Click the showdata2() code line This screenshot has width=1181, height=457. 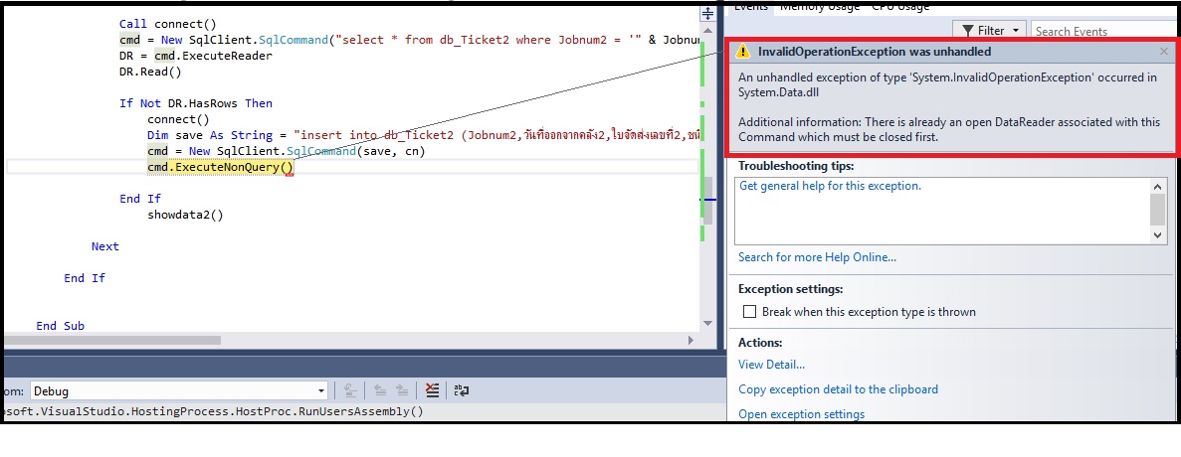[185, 215]
